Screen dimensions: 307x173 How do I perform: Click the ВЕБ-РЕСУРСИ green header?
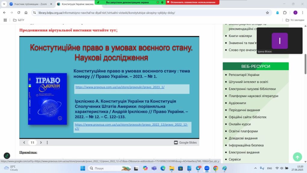point(256,66)
